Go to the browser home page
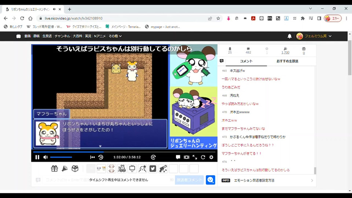Image resolution: width=352 pixels, height=198 pixels. (30, 18)
